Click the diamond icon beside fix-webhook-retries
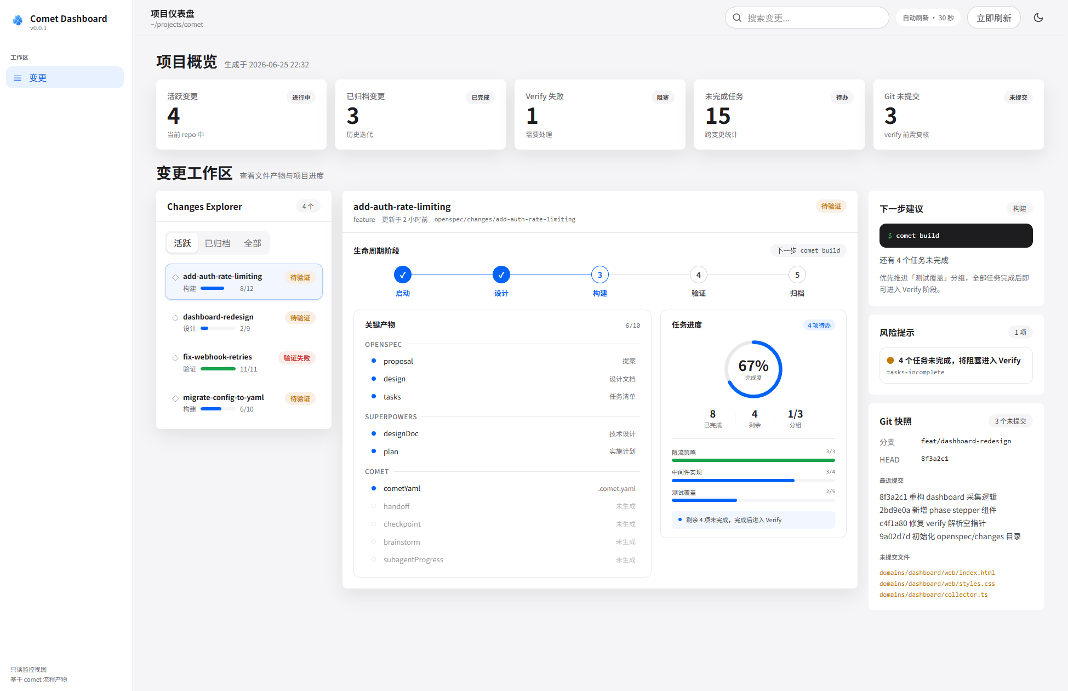 pyautogui.click(x=175, y=358)
